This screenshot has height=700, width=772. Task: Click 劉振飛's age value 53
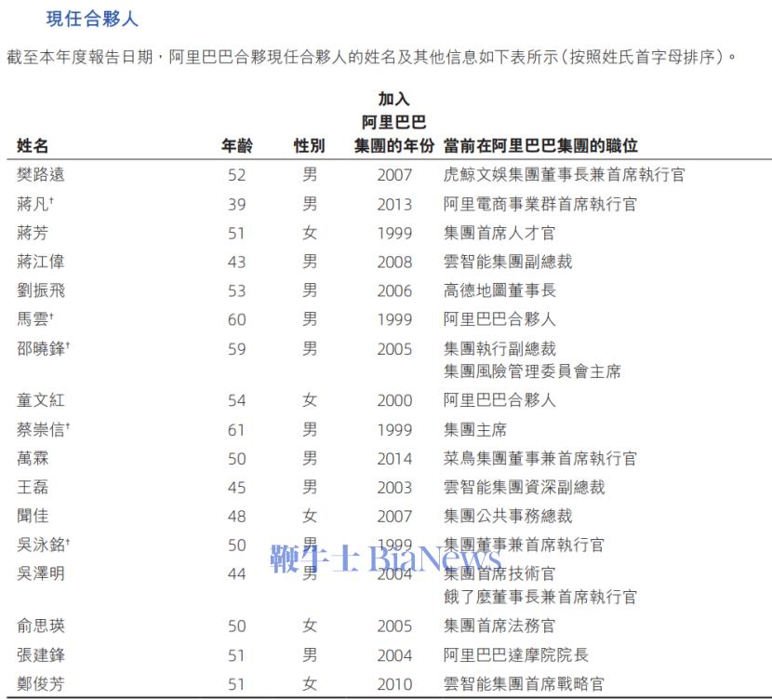237,290
